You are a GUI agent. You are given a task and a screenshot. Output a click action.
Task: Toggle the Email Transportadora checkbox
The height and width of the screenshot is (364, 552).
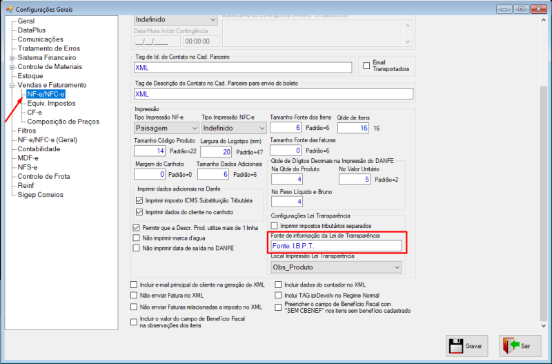tap(366, 66)
